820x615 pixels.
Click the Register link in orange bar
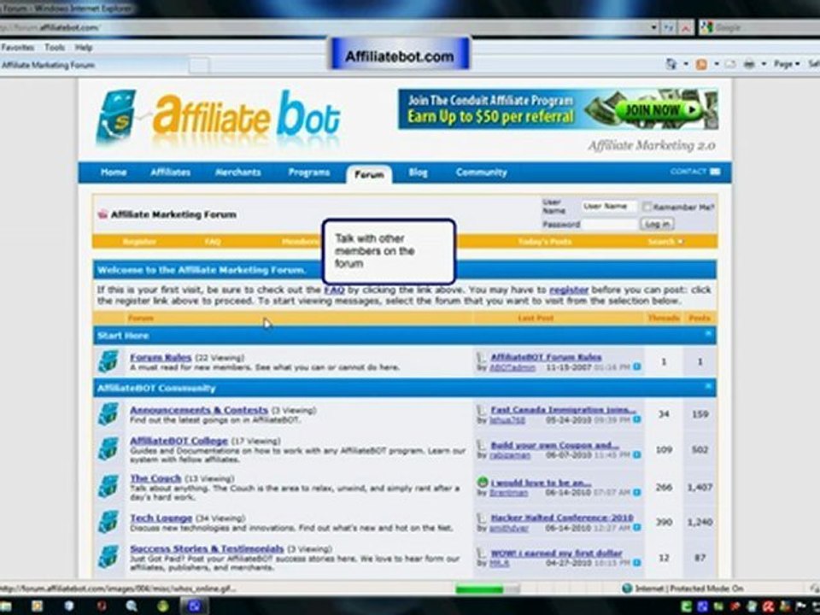pyautogui.click(x=139, y=242)
